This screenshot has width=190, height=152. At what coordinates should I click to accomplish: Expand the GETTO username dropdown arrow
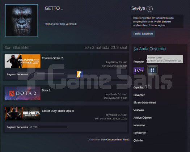pyautogui.click(x=62, y=9)
